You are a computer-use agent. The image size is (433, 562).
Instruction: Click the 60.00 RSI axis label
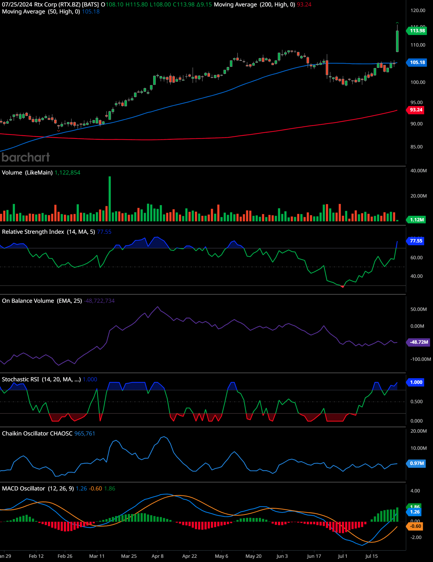tap(416, 258)
